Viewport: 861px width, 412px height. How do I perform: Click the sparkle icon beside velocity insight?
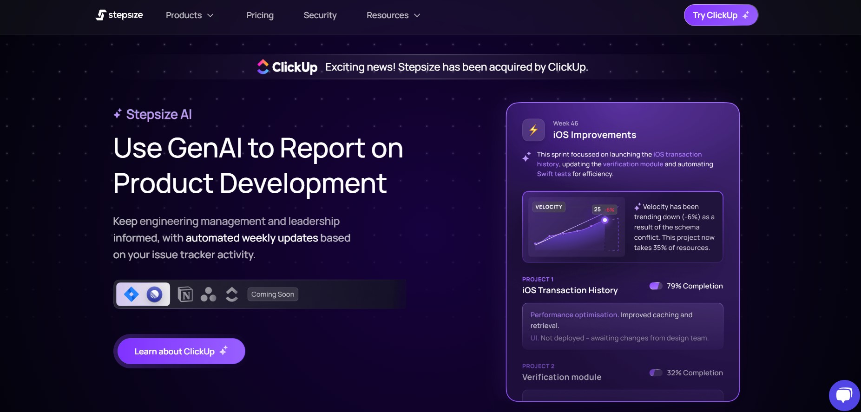point(638,207)
